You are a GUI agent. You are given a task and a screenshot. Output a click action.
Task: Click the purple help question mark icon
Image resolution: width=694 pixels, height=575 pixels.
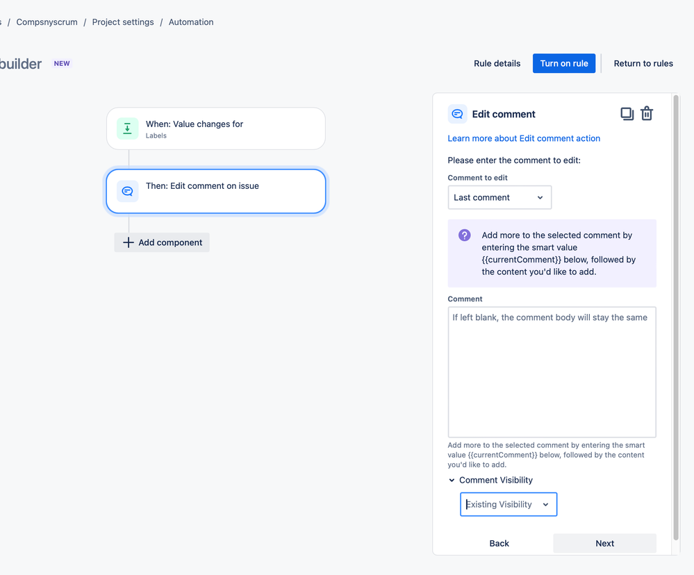pos(464,235)
